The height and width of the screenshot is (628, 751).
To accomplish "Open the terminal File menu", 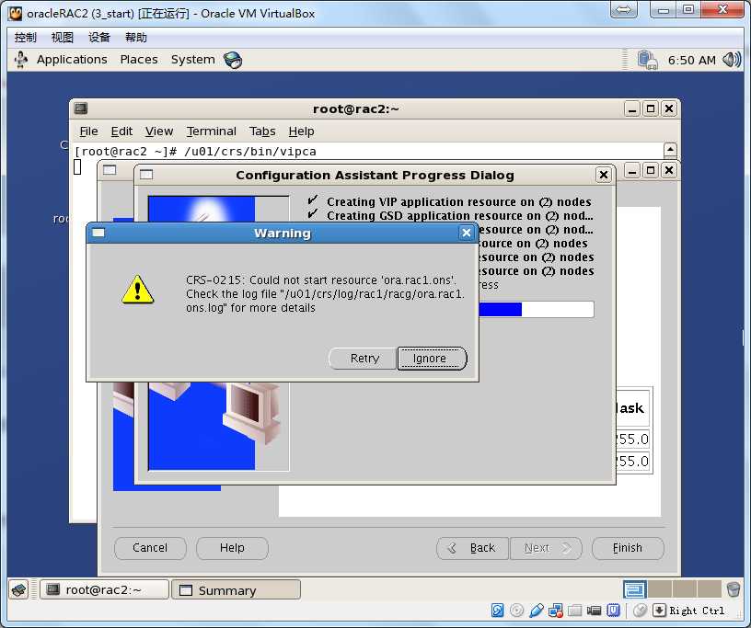I will tap(88, 131).
